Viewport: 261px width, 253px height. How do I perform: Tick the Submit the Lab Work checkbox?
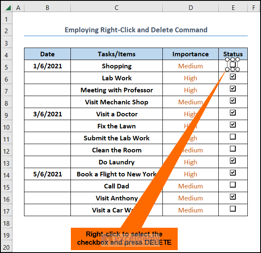click(x=233, y=136)
